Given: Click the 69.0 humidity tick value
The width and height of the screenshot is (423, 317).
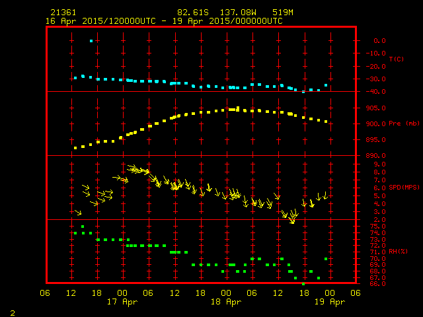Looking at the screenshot, I should click(377, 265).
